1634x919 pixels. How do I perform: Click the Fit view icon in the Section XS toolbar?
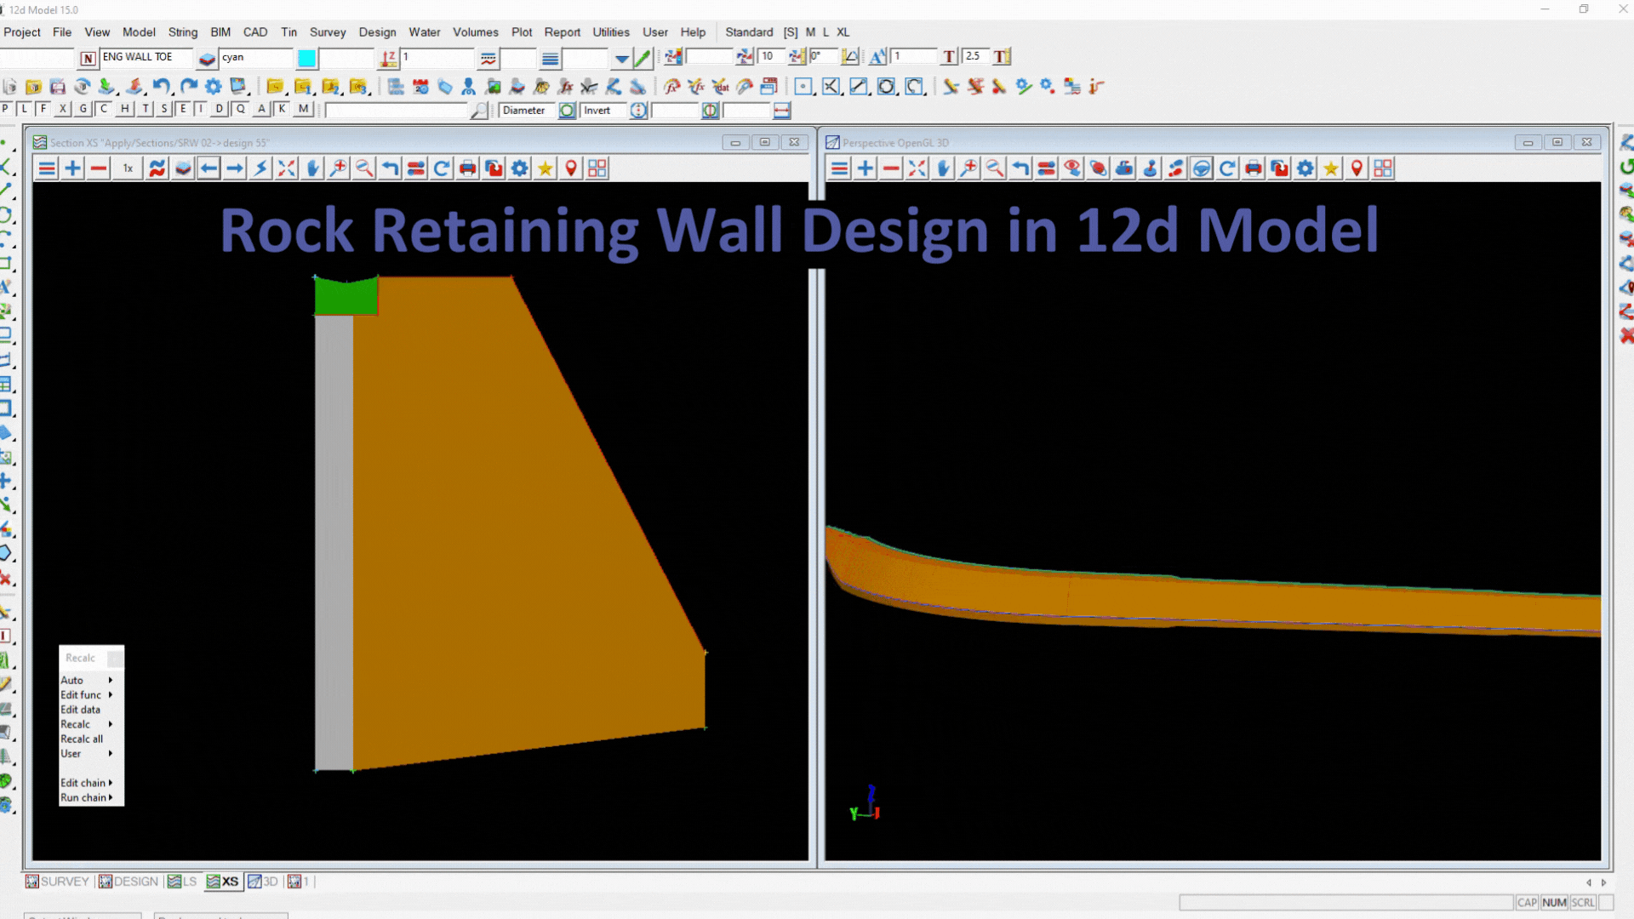pyautogui.click(x=286, y=168)
